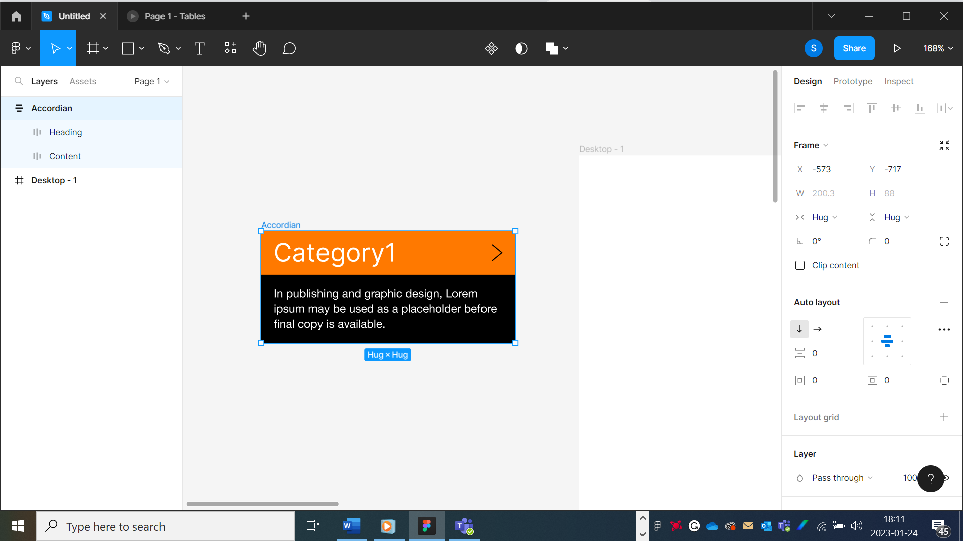This screenshot has height=541, width=963.
Task: Open the Resources components tool
Action: coord(230,48)
